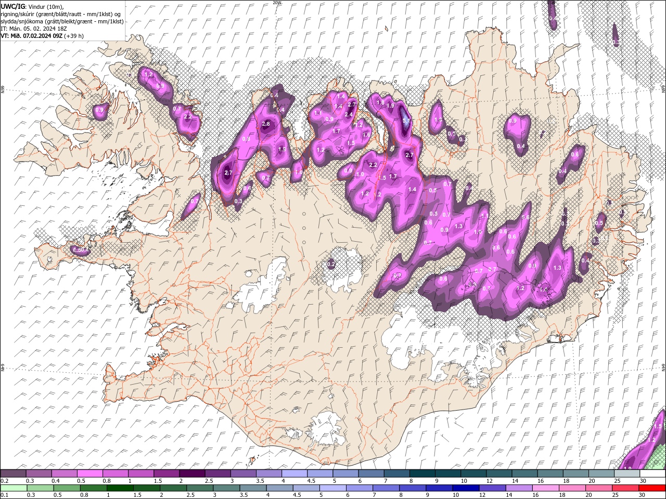This screenshot has width=666, height=499.
Task: Click the 30 number under the snow legend
Action: [x=643, y=481]
